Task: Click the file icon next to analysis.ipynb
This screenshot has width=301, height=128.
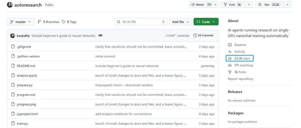Action: click(13, 75)
